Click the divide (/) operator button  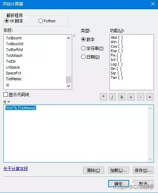coord(112,97)
